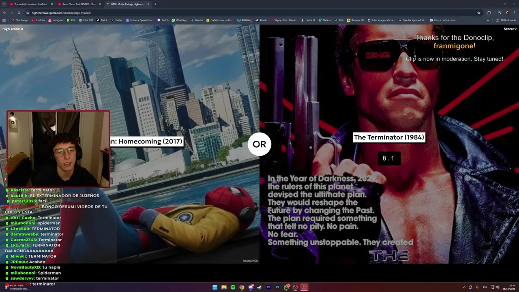The height and width of the screenshot is (292, 519).
Task: Go forward to the next page
Action: click(x=11, y=13)
